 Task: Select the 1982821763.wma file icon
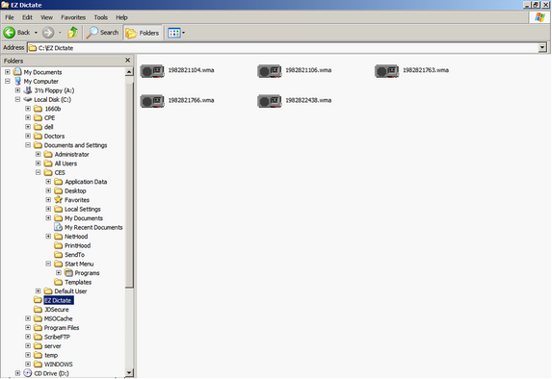tap(386, 70)
